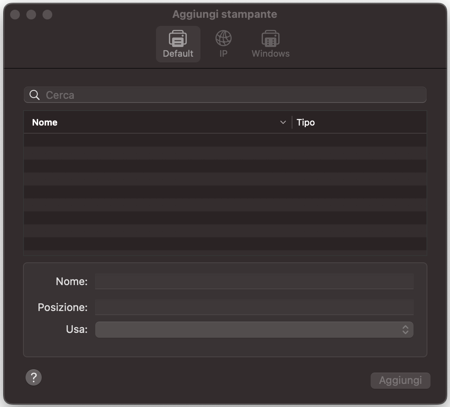Open help using the question mark icon
The height and width of the screenshot is (407, 450).
34,377
